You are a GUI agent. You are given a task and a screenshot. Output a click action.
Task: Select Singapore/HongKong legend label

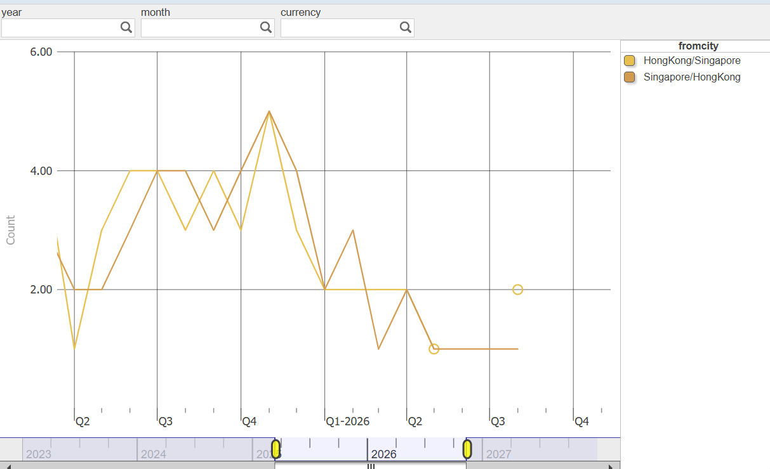click(692, 77)
